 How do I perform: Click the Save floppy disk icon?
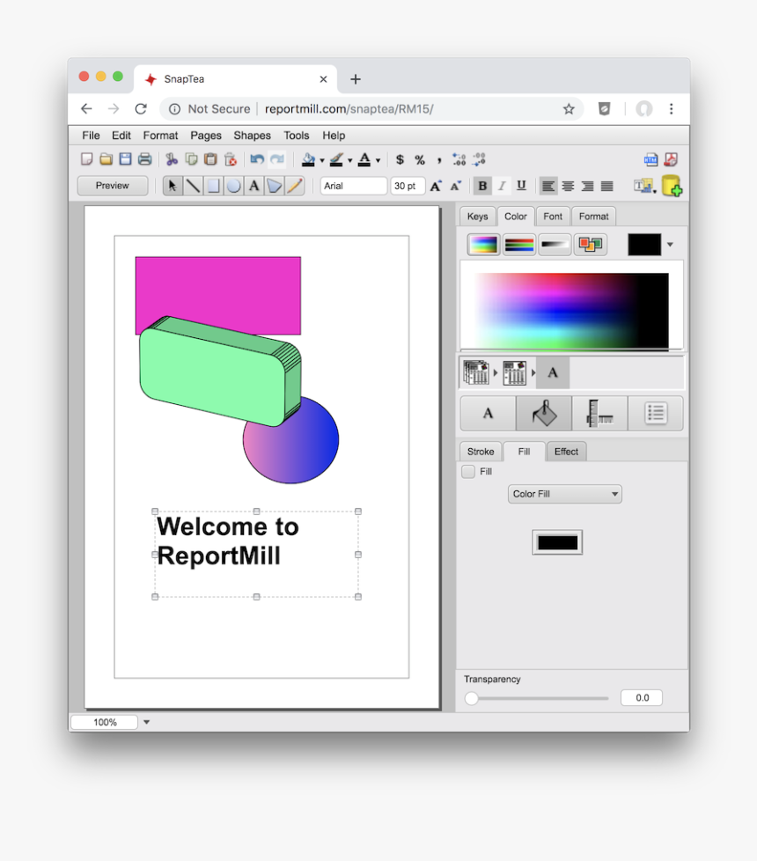tap(125, 159)
